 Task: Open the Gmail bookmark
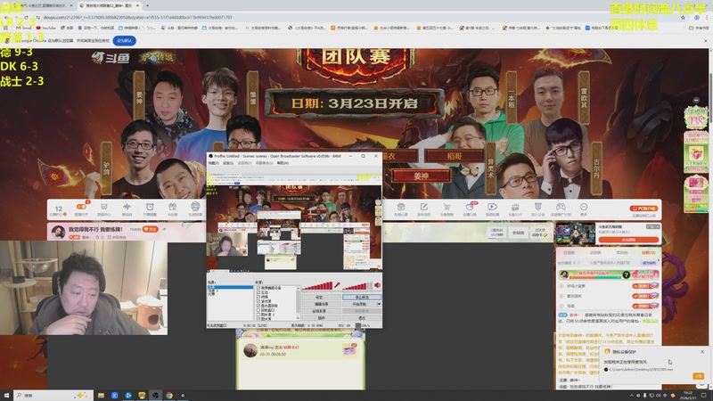pos(23,28)
